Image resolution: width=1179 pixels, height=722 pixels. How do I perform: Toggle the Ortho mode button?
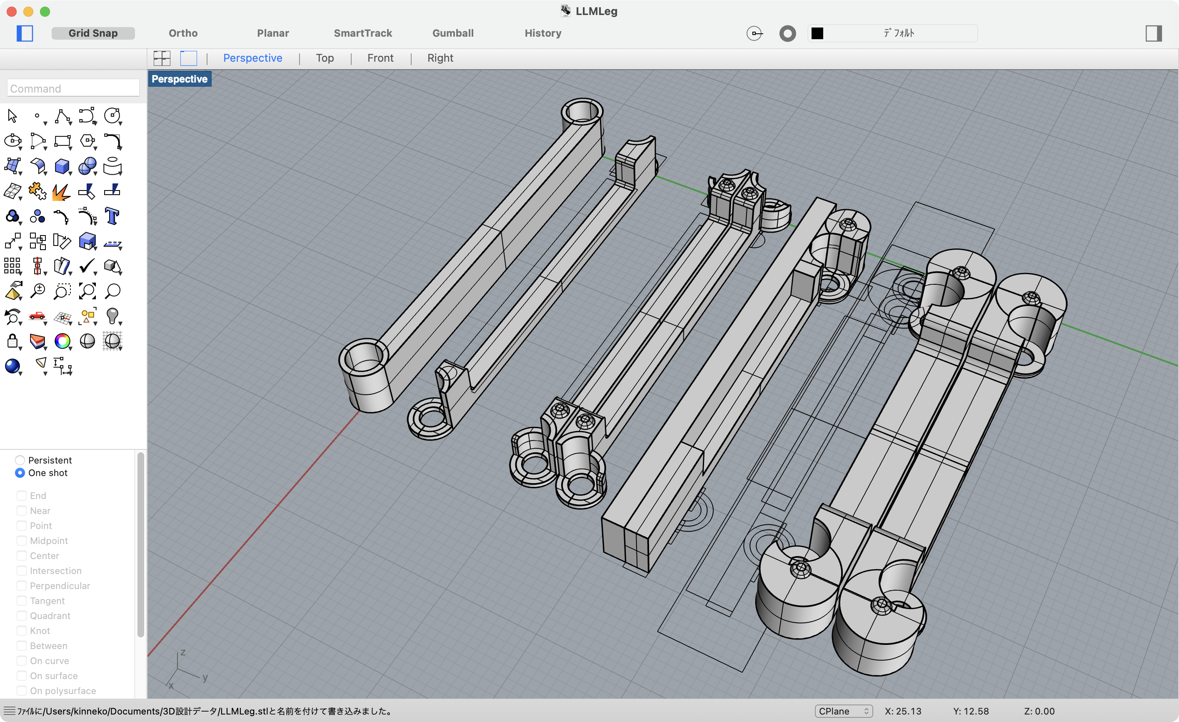click(183, 33)
